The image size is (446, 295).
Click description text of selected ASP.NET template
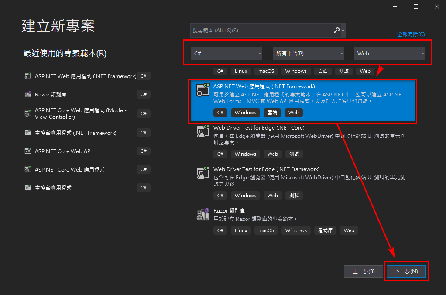309,98
